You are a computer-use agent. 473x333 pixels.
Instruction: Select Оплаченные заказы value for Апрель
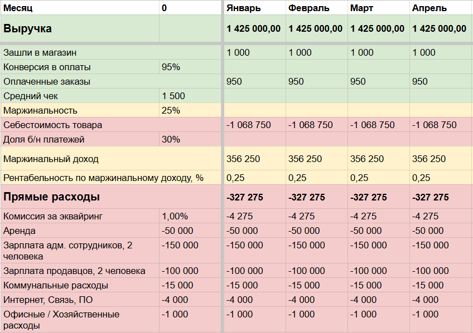pyautogui.click(x=441, y=81)
